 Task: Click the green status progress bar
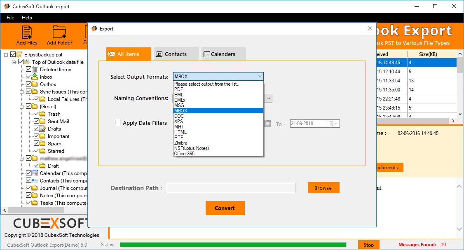[x=233, y=245]
